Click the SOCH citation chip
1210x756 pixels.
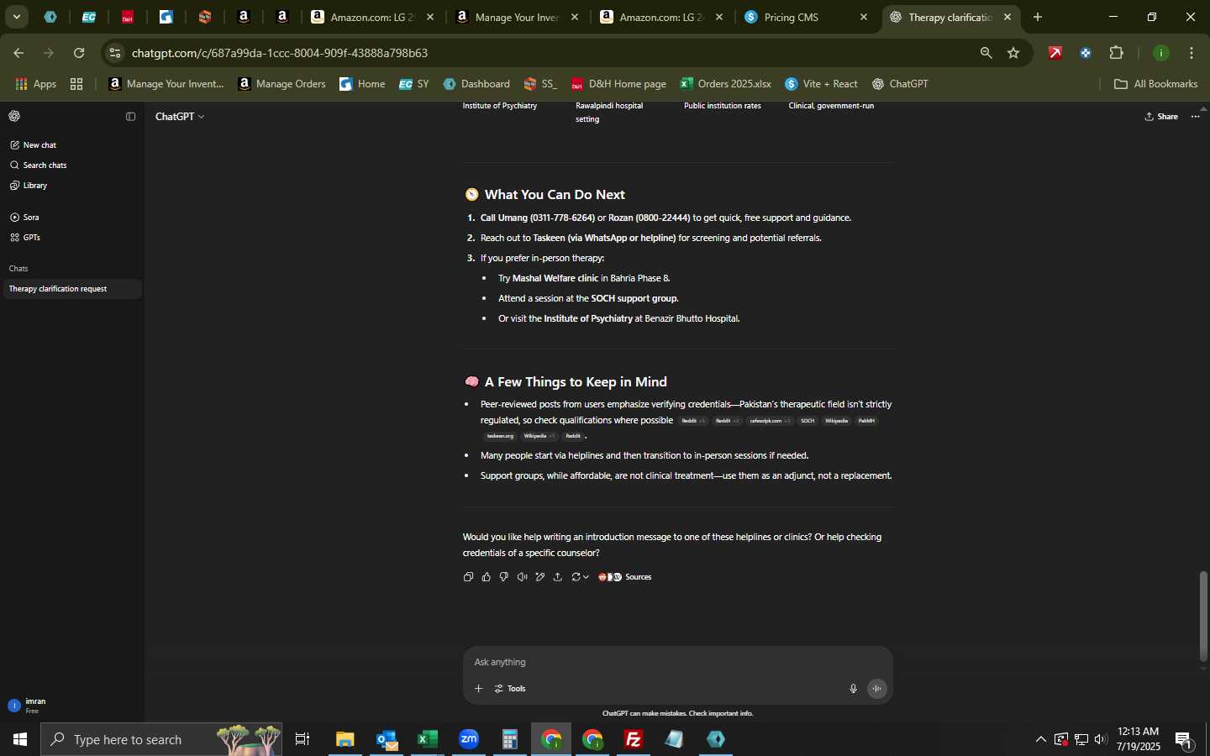point(808,421)
